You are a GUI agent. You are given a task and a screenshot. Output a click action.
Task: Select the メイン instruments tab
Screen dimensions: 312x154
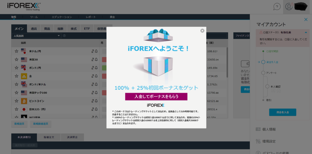click(x=19, y=29)
